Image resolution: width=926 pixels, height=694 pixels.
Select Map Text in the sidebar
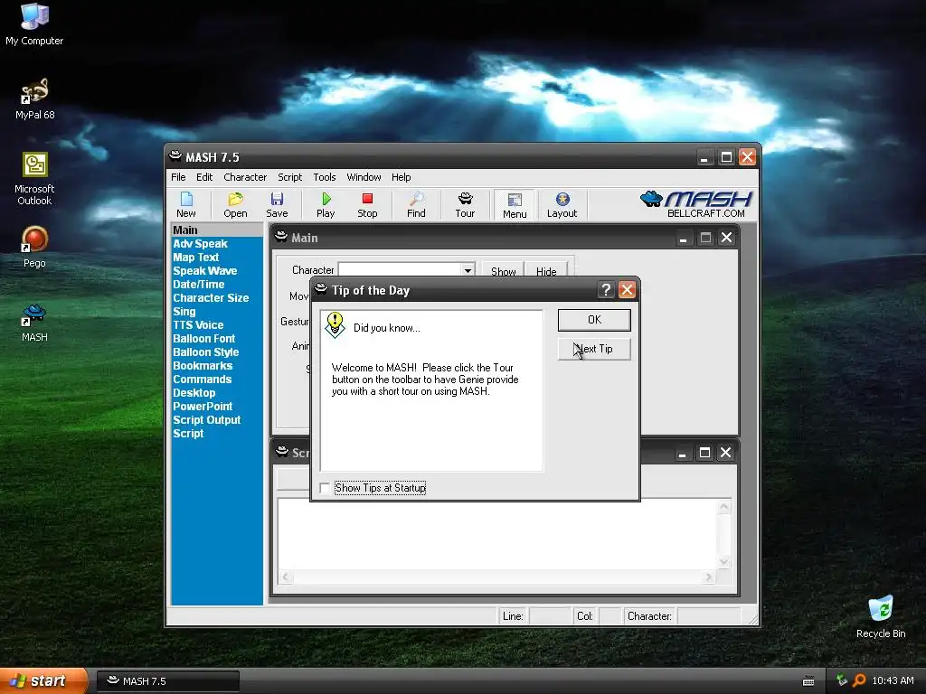coord(196,258)
